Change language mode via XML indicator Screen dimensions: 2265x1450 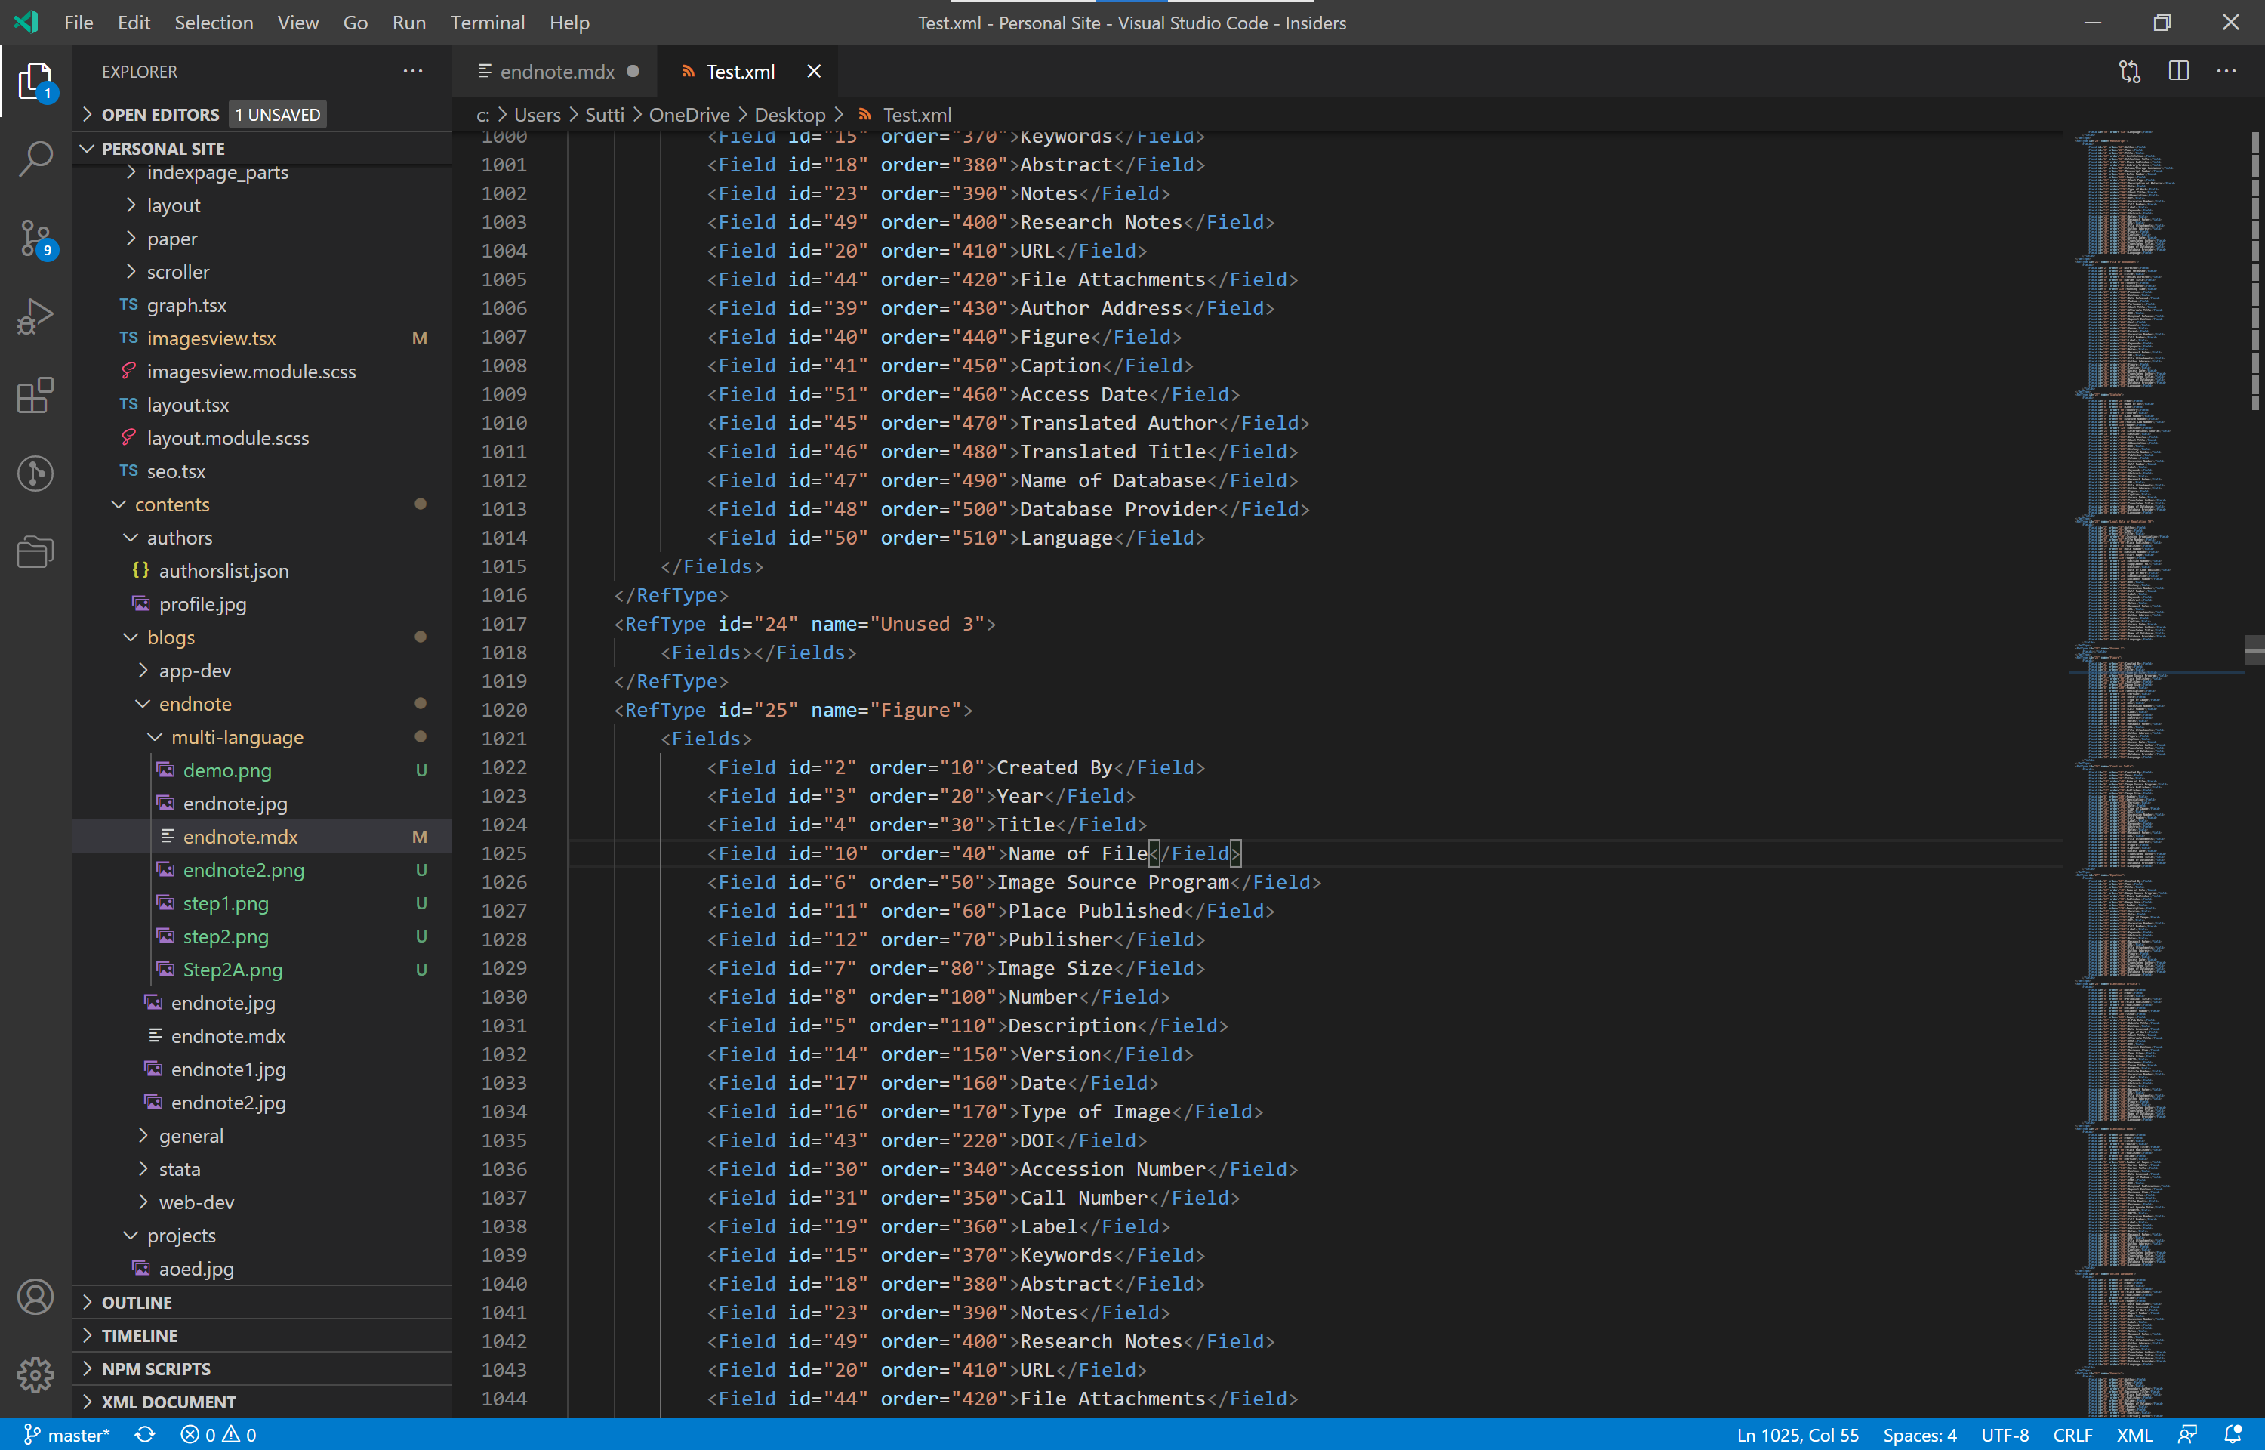click(x=2134, y=1434)
